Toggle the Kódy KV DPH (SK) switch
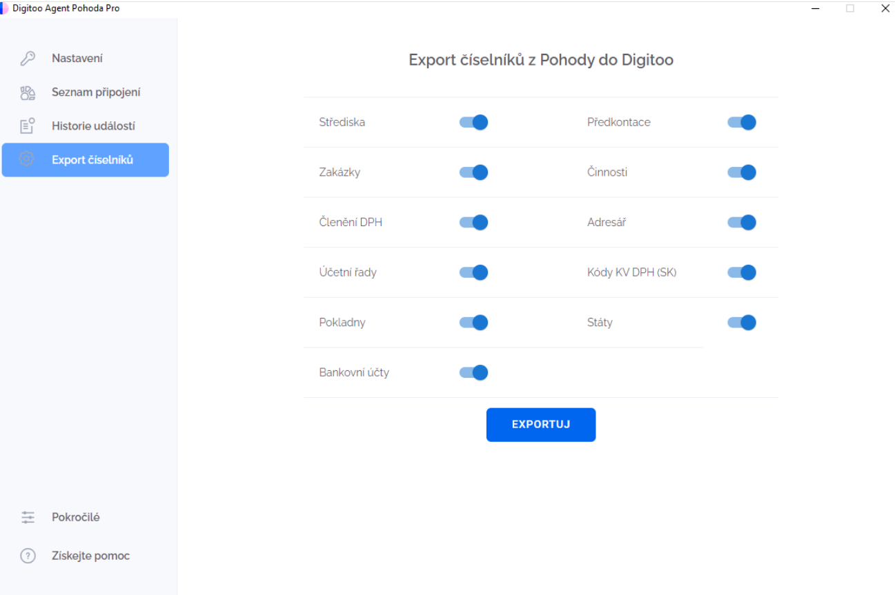 pyautogui.click(x=742, y=272)
